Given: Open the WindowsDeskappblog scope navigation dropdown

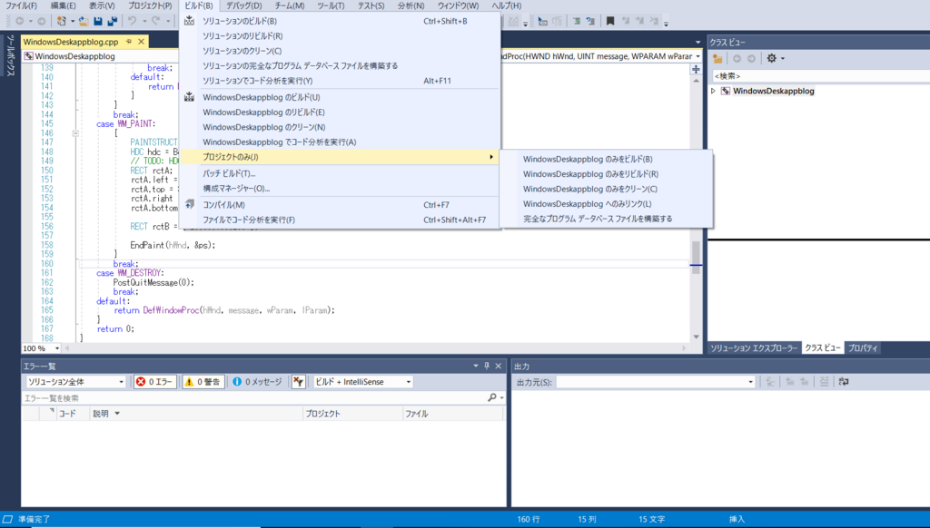Looking at the screenshot, I should [101, 56].
